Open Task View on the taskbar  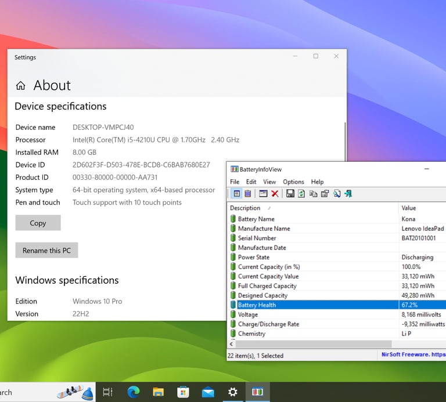(107, 392)
